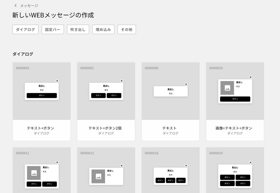The height and width of the screenshot is (193, 280).
Task: Filter templates with the 固定バー button
Action: 53,29
